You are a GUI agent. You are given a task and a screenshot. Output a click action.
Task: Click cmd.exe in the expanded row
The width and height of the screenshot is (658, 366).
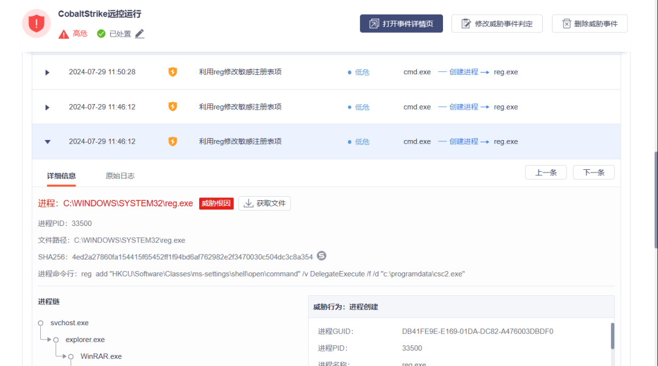417,142
